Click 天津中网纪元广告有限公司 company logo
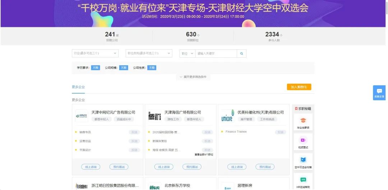Image resolution: width=388 pixels, height=190 pixels. [x=82, y=116]
